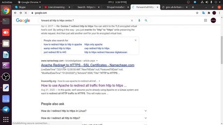Viewport: 223px width, 125px height.
Task: Open LibreOffice Writer from the dock
Action: [x=6, y=55]
